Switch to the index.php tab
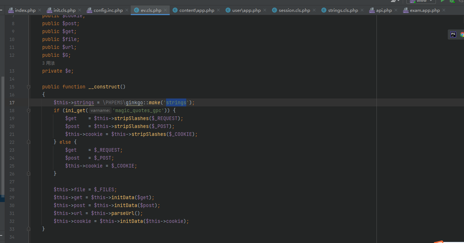 pos(25,10)
